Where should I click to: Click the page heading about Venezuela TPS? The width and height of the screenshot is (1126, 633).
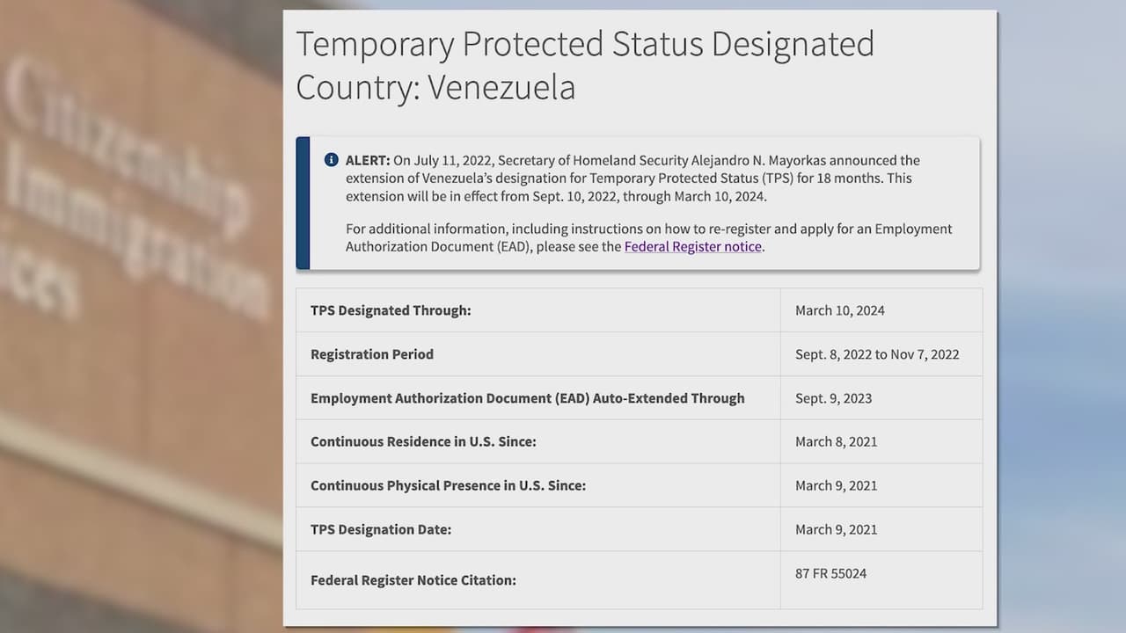[584, 66]
